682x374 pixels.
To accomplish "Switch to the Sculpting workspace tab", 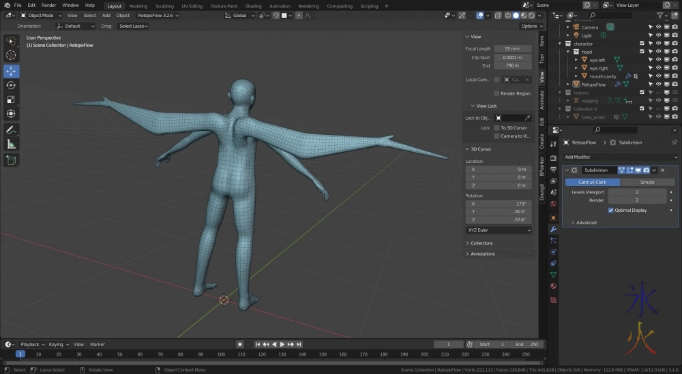I will [x=164, y=6].
